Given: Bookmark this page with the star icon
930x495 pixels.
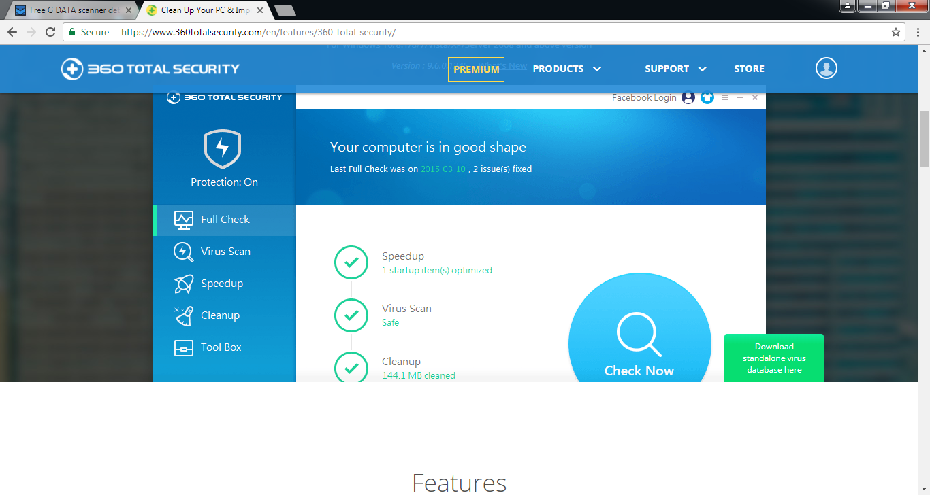Looking at the screenshot, I should (896, 32).
